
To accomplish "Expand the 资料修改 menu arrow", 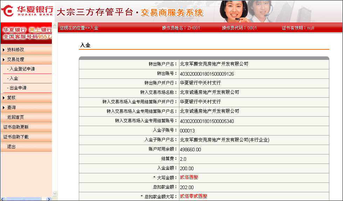I will point(4,50).
